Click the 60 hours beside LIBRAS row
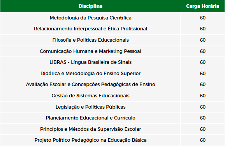 click(x=202, y=62)
